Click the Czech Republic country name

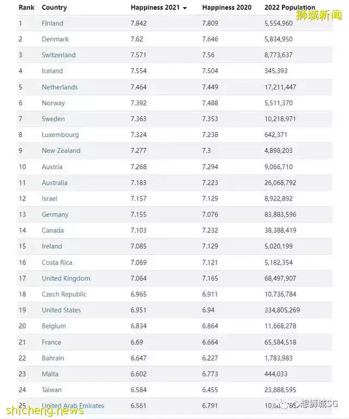(64, 294)
